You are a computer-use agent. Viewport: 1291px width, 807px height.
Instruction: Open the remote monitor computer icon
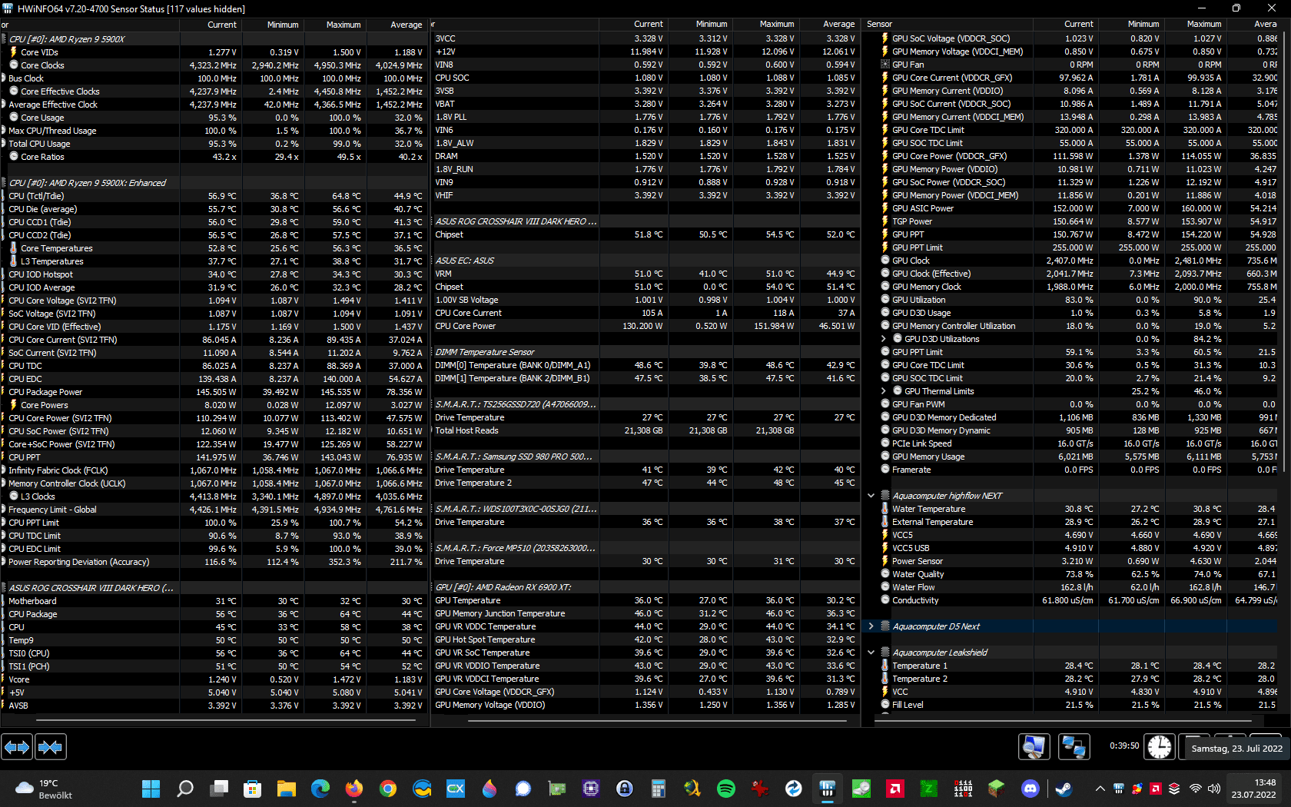1034,746
